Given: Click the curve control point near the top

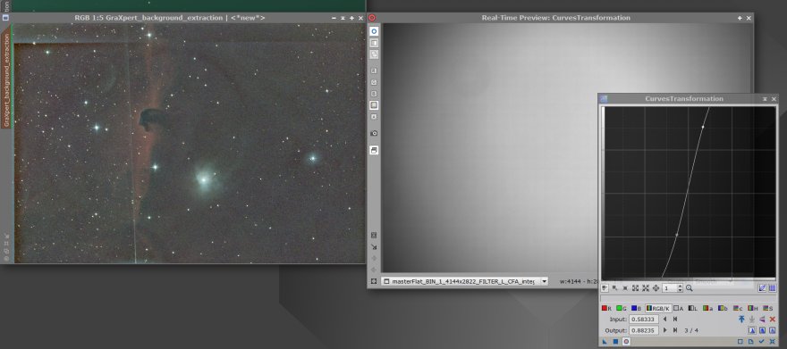Looking at the screenshot, I should click(703, 127).
